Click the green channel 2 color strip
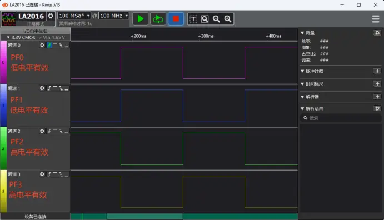Image resolution: width=384 pixels, height=220 pixels. pos(3,148)
